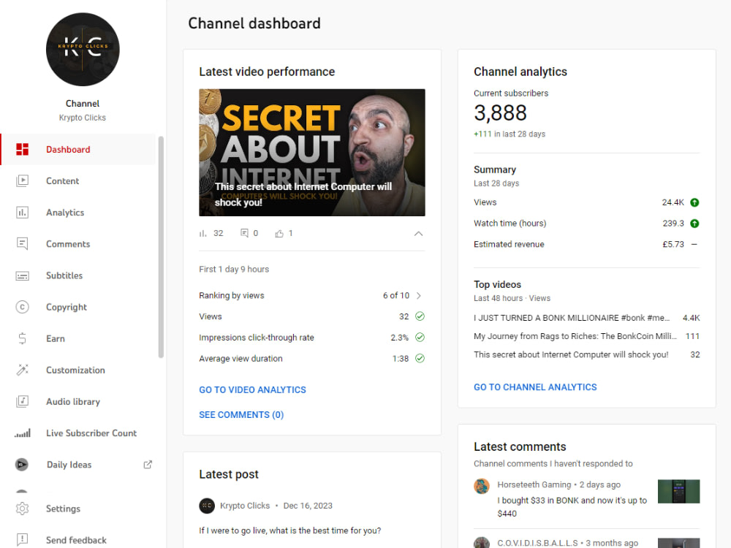
Task: Click +111 in last 28 days text
Action: (509, 134)
